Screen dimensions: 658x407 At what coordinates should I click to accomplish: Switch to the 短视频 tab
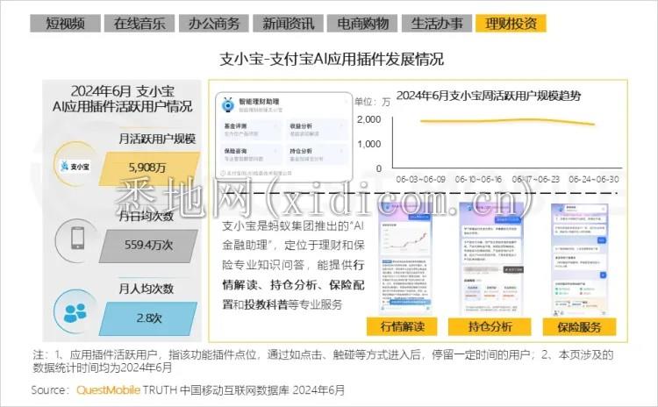(65, 23)
